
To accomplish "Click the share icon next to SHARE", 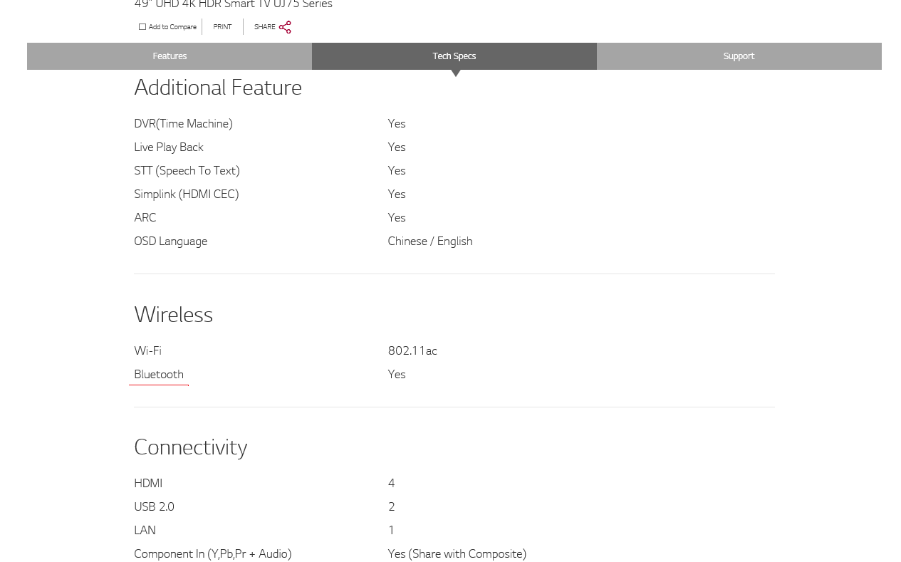I will [285, 27].
